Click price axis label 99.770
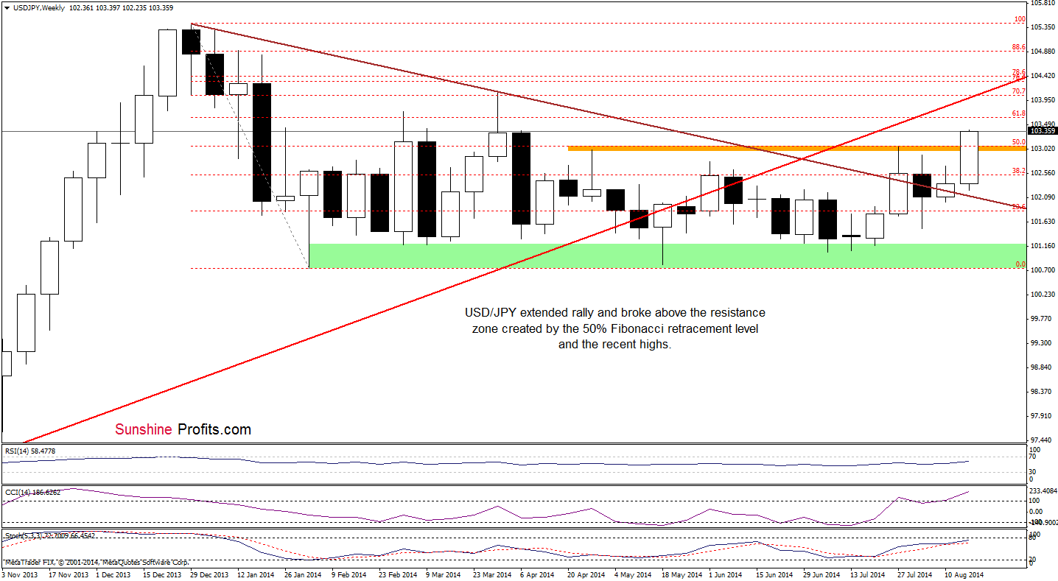 tap(1040, 319)
